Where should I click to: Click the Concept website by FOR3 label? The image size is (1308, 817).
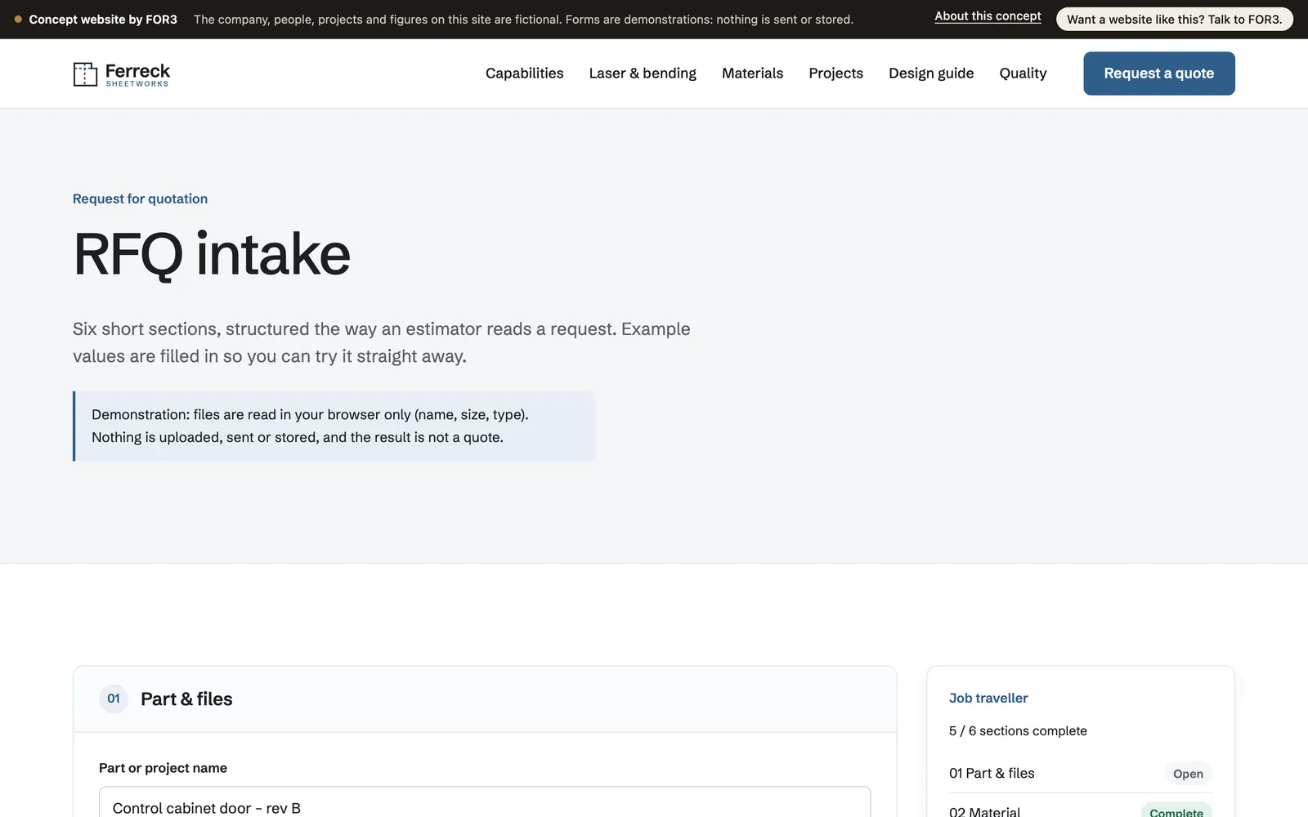103,19
